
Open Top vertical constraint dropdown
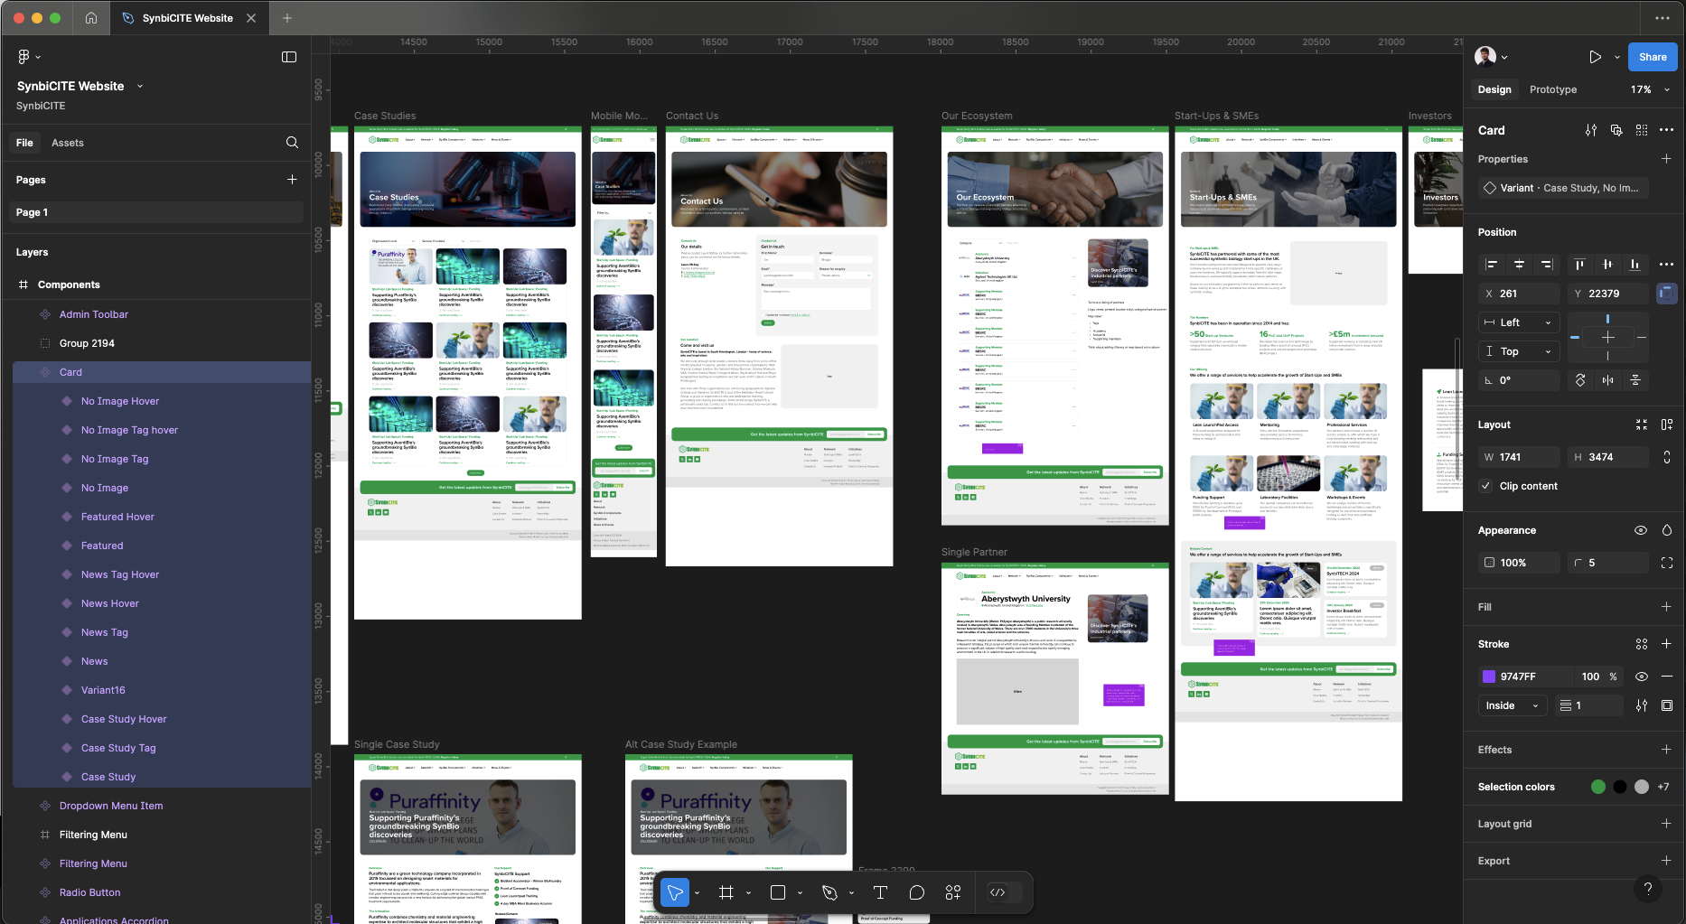[1520, 351]
